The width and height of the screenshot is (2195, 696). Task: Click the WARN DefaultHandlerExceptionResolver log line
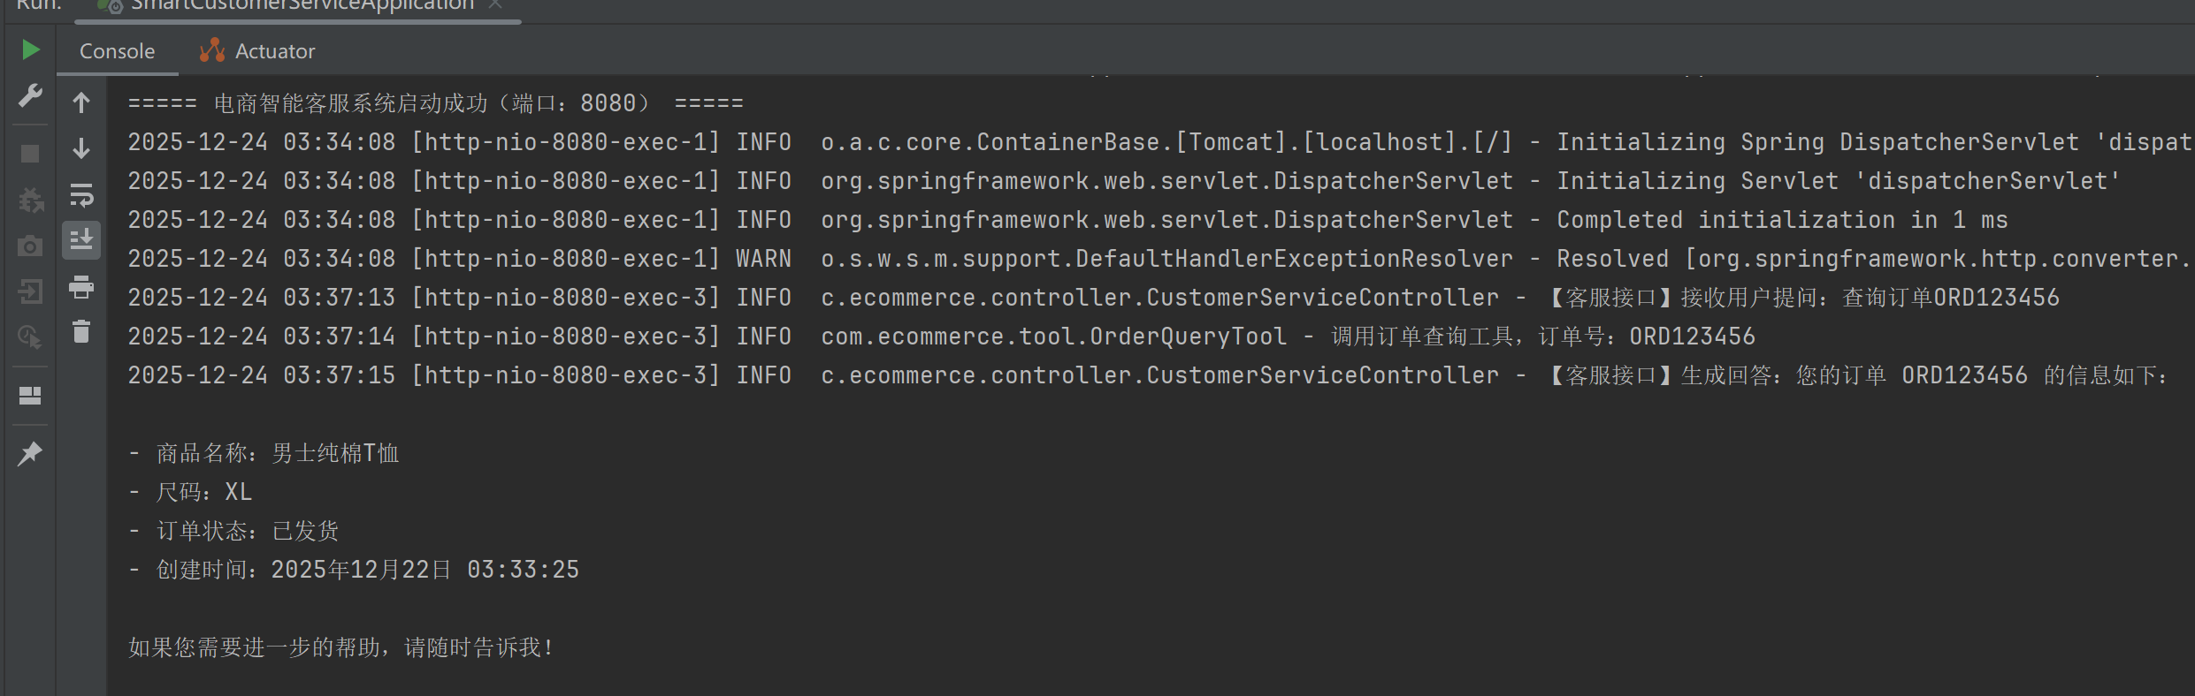click(1159, 259)
